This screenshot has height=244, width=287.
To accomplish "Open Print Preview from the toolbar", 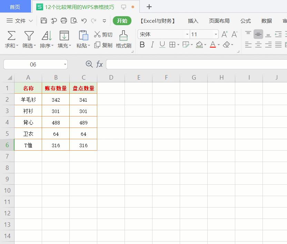I will (x=74, y=21).
